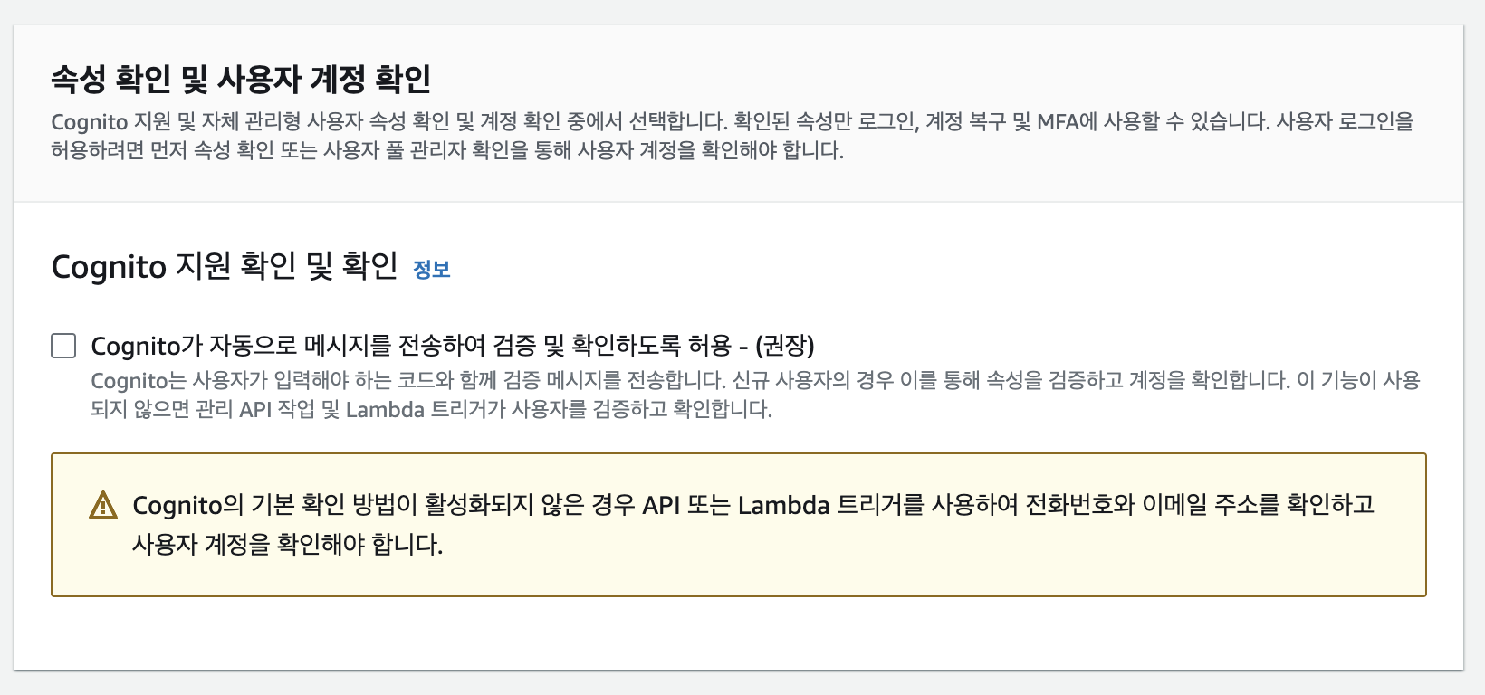Viewport: 1485px width, 695px height.
Task: Click the warning message starting 'Cognito의 기본 확인 방법이'
Action: point(753,524)
